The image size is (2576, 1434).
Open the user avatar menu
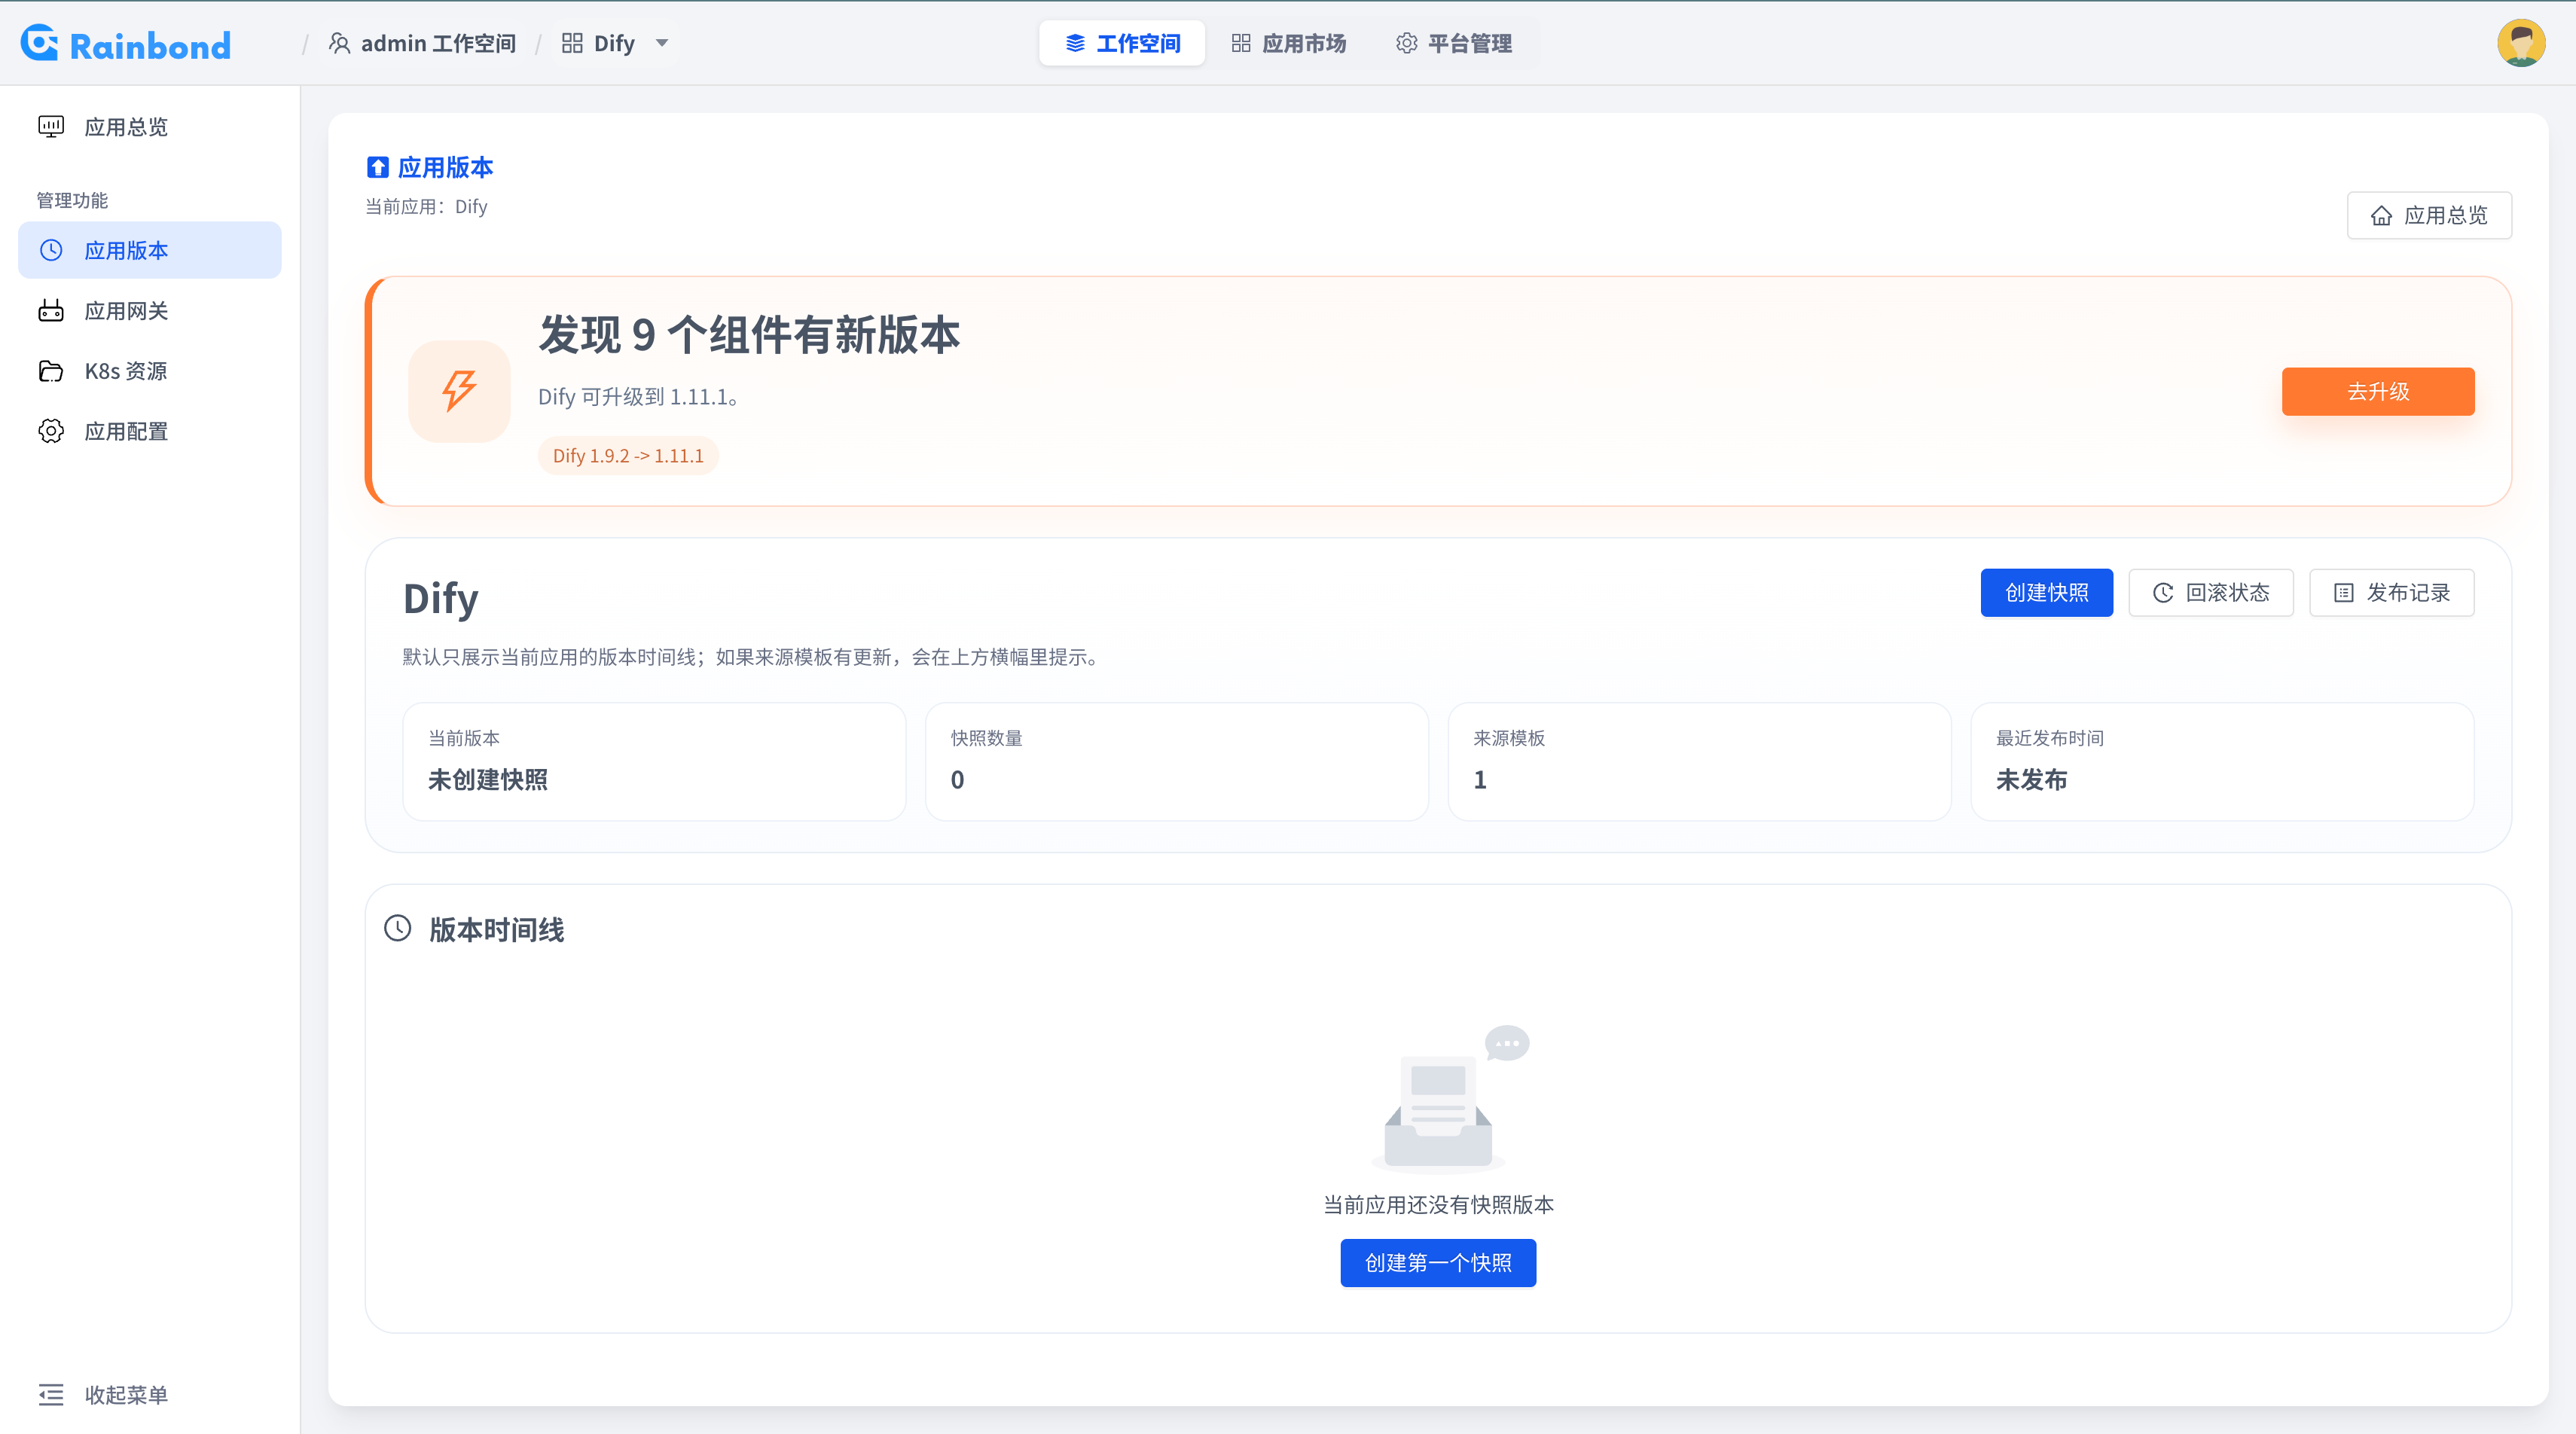2521,43
